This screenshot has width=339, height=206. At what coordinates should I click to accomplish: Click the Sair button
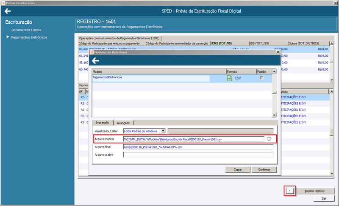[324, 198]
